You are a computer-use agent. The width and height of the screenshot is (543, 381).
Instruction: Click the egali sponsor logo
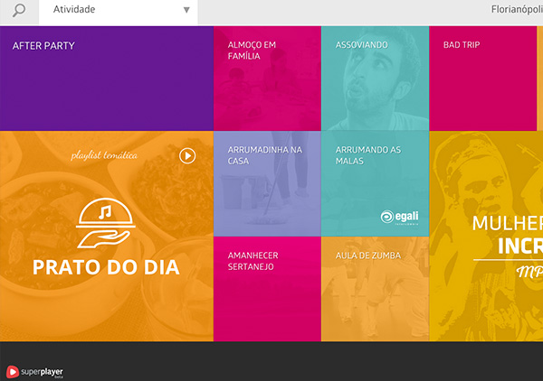(398, 218)
